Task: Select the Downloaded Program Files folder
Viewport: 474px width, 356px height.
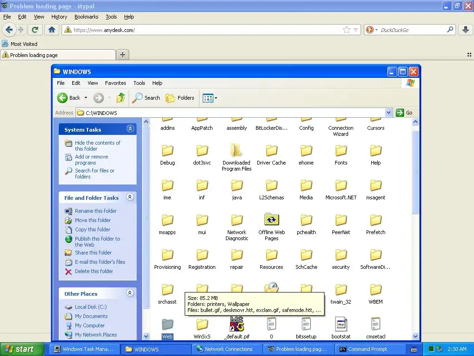Action: tap(237, 157)
